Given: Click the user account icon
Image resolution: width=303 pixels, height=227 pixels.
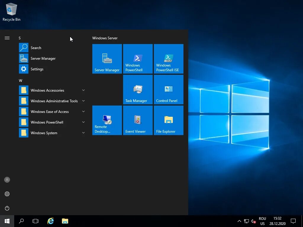Looking at the screenshot, I should 7,180.
